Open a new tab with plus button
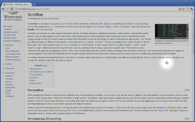The height and width of the screenshot is (122, 195). click(34, 4)
